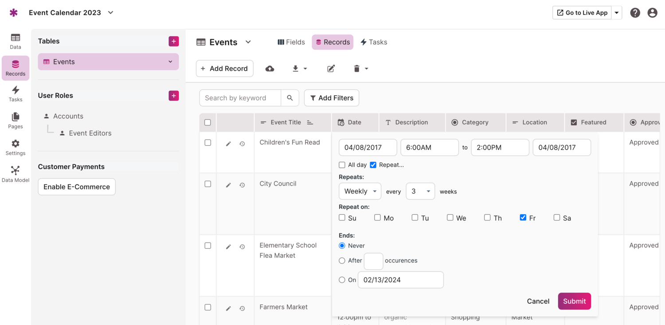The image size is (665, 325).
Task: Click the cloud import icon
Action: click(270, 68)
